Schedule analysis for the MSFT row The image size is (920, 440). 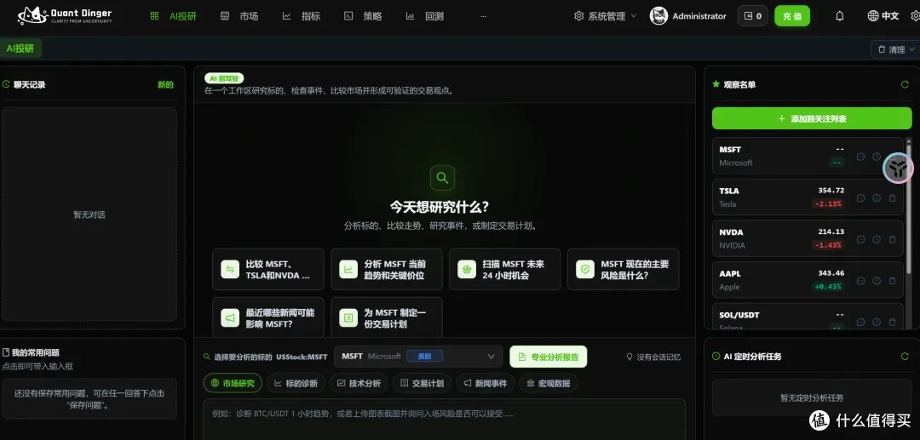[877, 157]
